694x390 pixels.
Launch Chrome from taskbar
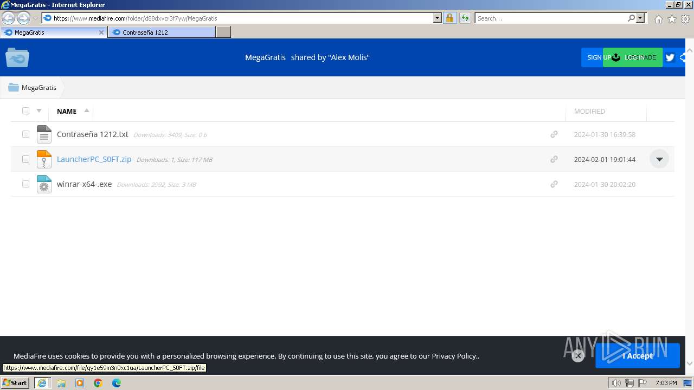coord(98,383)
